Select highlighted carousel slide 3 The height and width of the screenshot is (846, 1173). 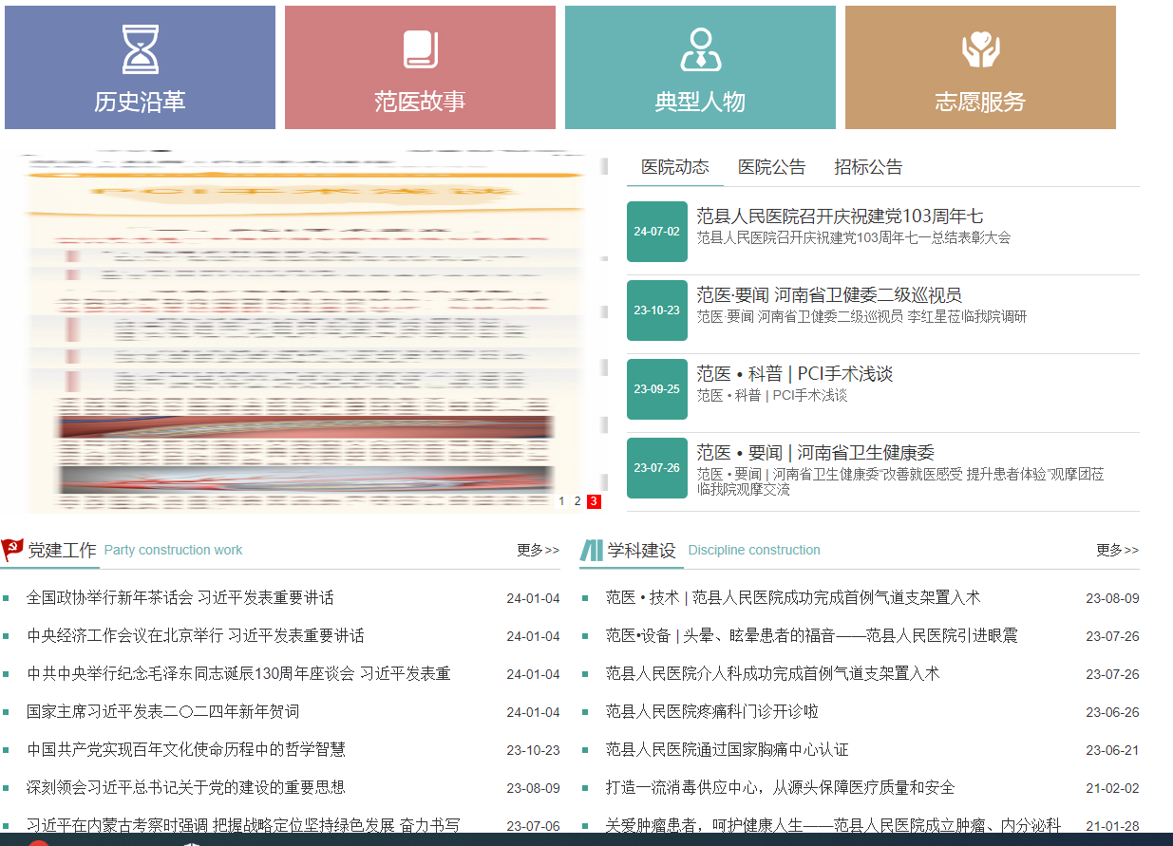(594, 501)
